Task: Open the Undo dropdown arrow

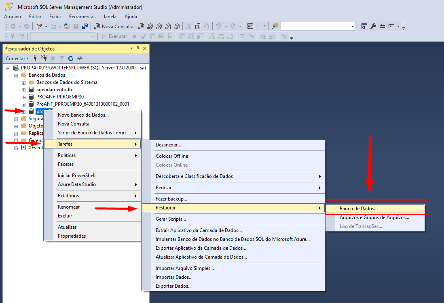Action: pos(226,26)
